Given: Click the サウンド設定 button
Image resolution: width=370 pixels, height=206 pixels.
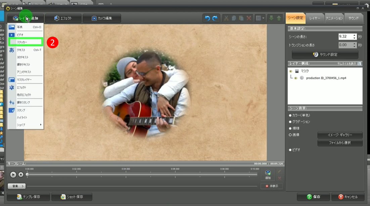Looking at the screenshot, I should click(x=325, y=54).
